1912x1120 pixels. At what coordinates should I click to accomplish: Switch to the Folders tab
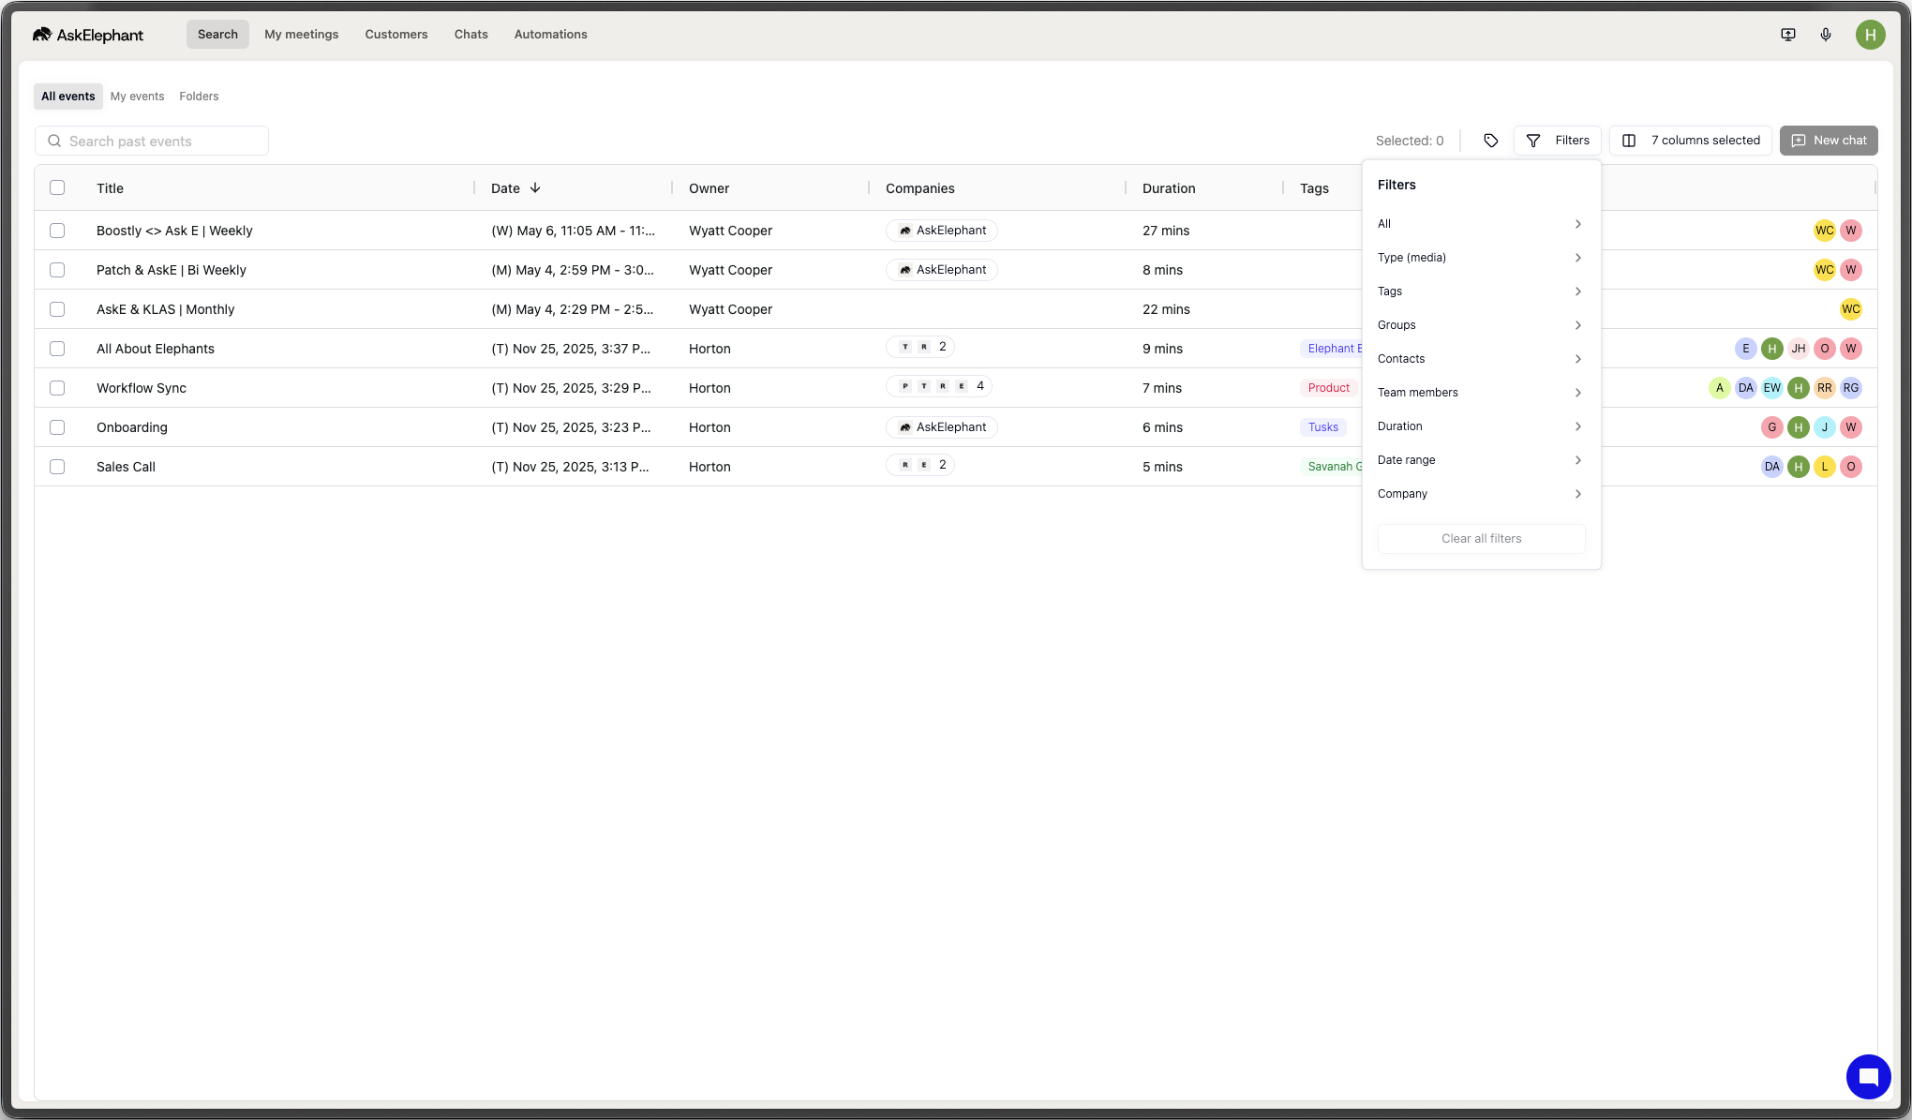199,97
